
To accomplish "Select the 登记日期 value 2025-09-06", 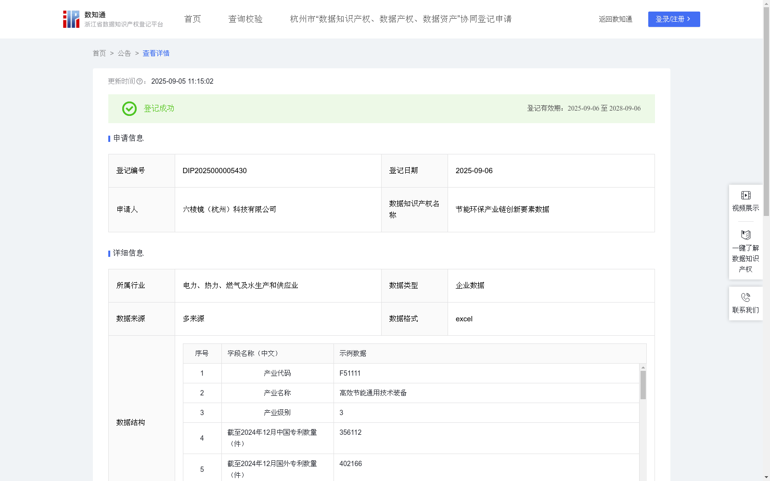I will coord(474,171).
